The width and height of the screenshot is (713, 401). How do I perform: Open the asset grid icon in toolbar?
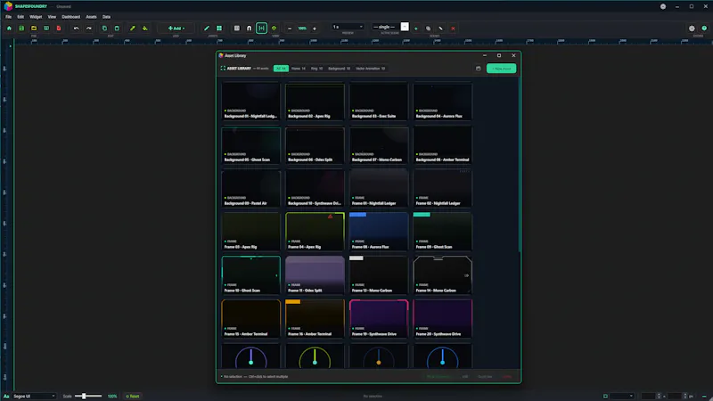coord(219,29)
